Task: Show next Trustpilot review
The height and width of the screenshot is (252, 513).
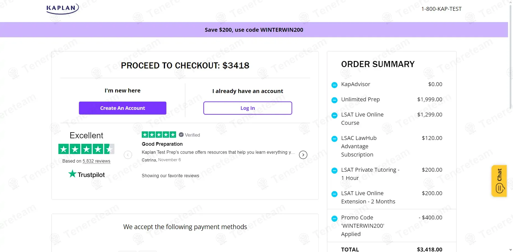Action: coord(303,155)
